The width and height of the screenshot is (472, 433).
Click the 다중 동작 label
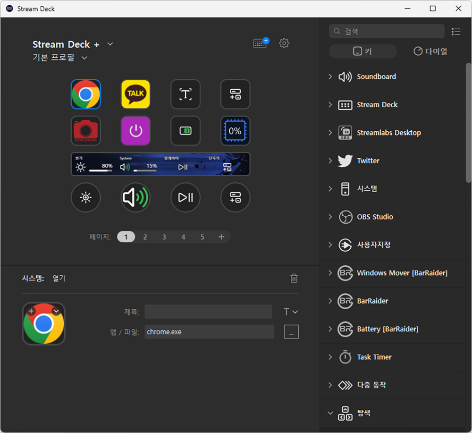[x=371, y=385]
